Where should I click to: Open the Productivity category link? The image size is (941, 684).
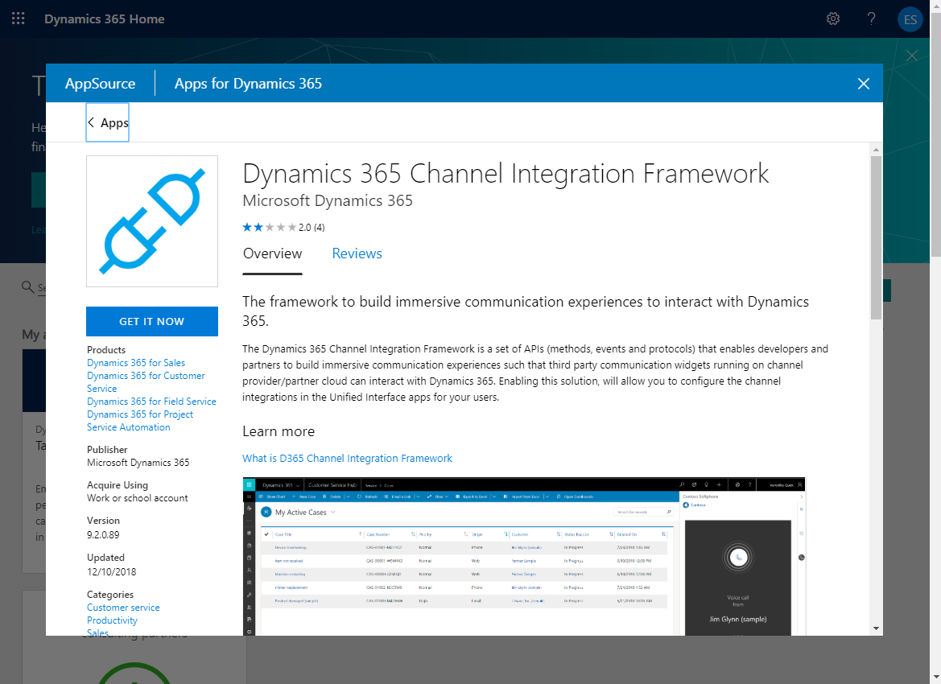pyautogui.click(x=112, y=620)
